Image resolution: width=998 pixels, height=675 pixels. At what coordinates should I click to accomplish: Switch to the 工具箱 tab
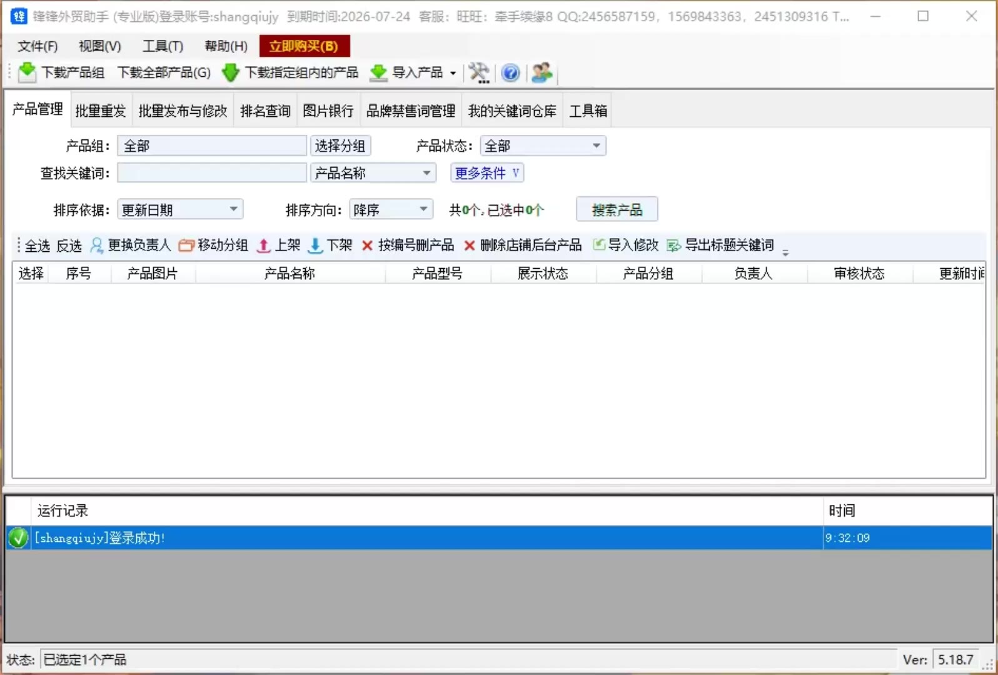pyautogui.click(x=588, y=111)
